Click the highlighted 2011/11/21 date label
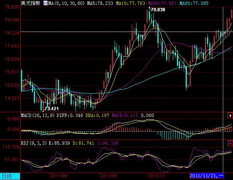 [207, 176]
